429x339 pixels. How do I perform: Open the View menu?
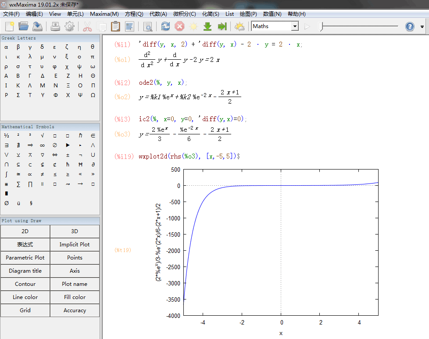tap(55, 14)
